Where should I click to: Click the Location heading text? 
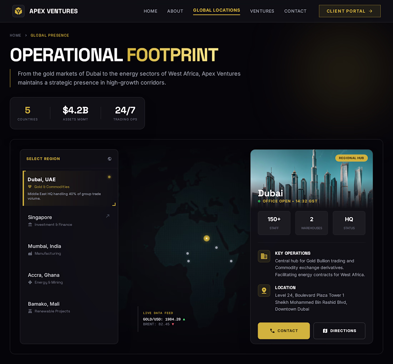pos(285,287)
